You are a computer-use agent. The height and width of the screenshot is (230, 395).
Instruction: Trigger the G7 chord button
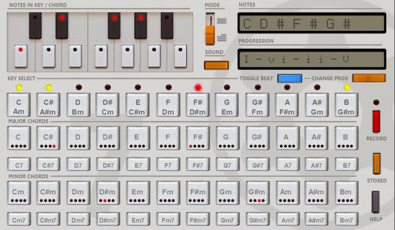coord(228,164)
